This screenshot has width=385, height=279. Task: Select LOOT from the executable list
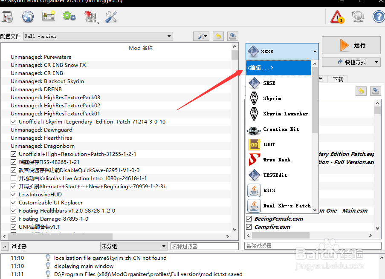(x=279, y=144)
